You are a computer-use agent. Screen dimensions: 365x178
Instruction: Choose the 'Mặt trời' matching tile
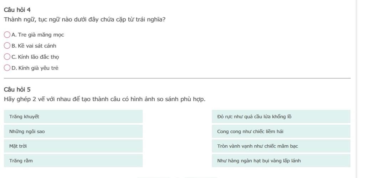pyautogui.click(x=73, y=146)
